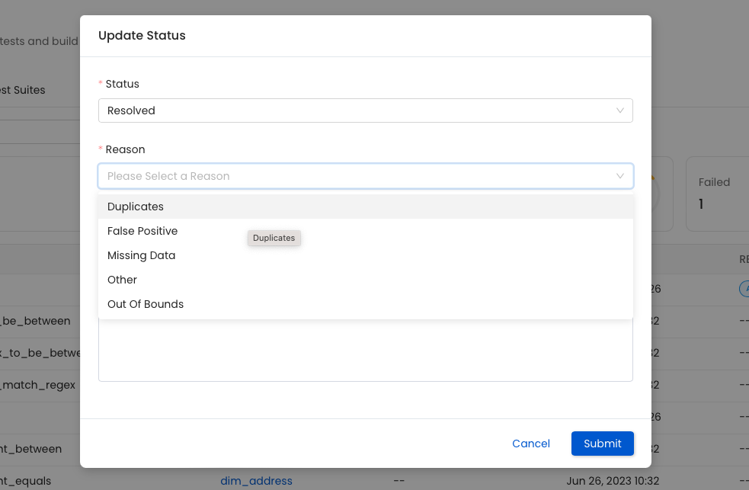Click the "Duplicates" tag chip
Viewport: 749px width, 490px height.
click(x=274, y=238)
